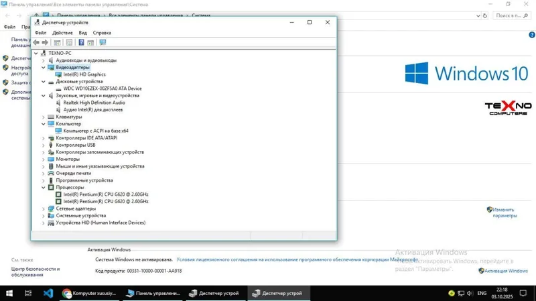The width and height of the screenshot is (536, 301).
Task: Select Контроллеры запоминающих устройств category
Action: click(x=100, y=152)
